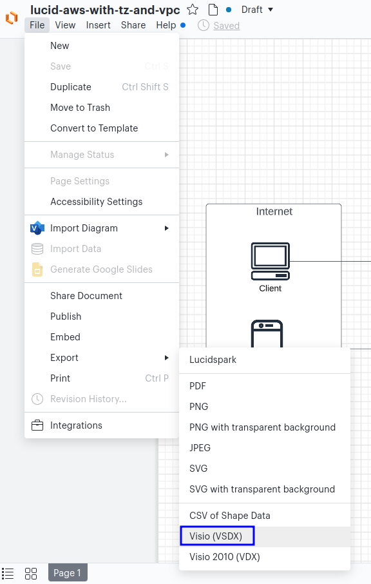Viewport: 371px width, 584px height.
Task: Export as SVG
Action: click(265, 468)
